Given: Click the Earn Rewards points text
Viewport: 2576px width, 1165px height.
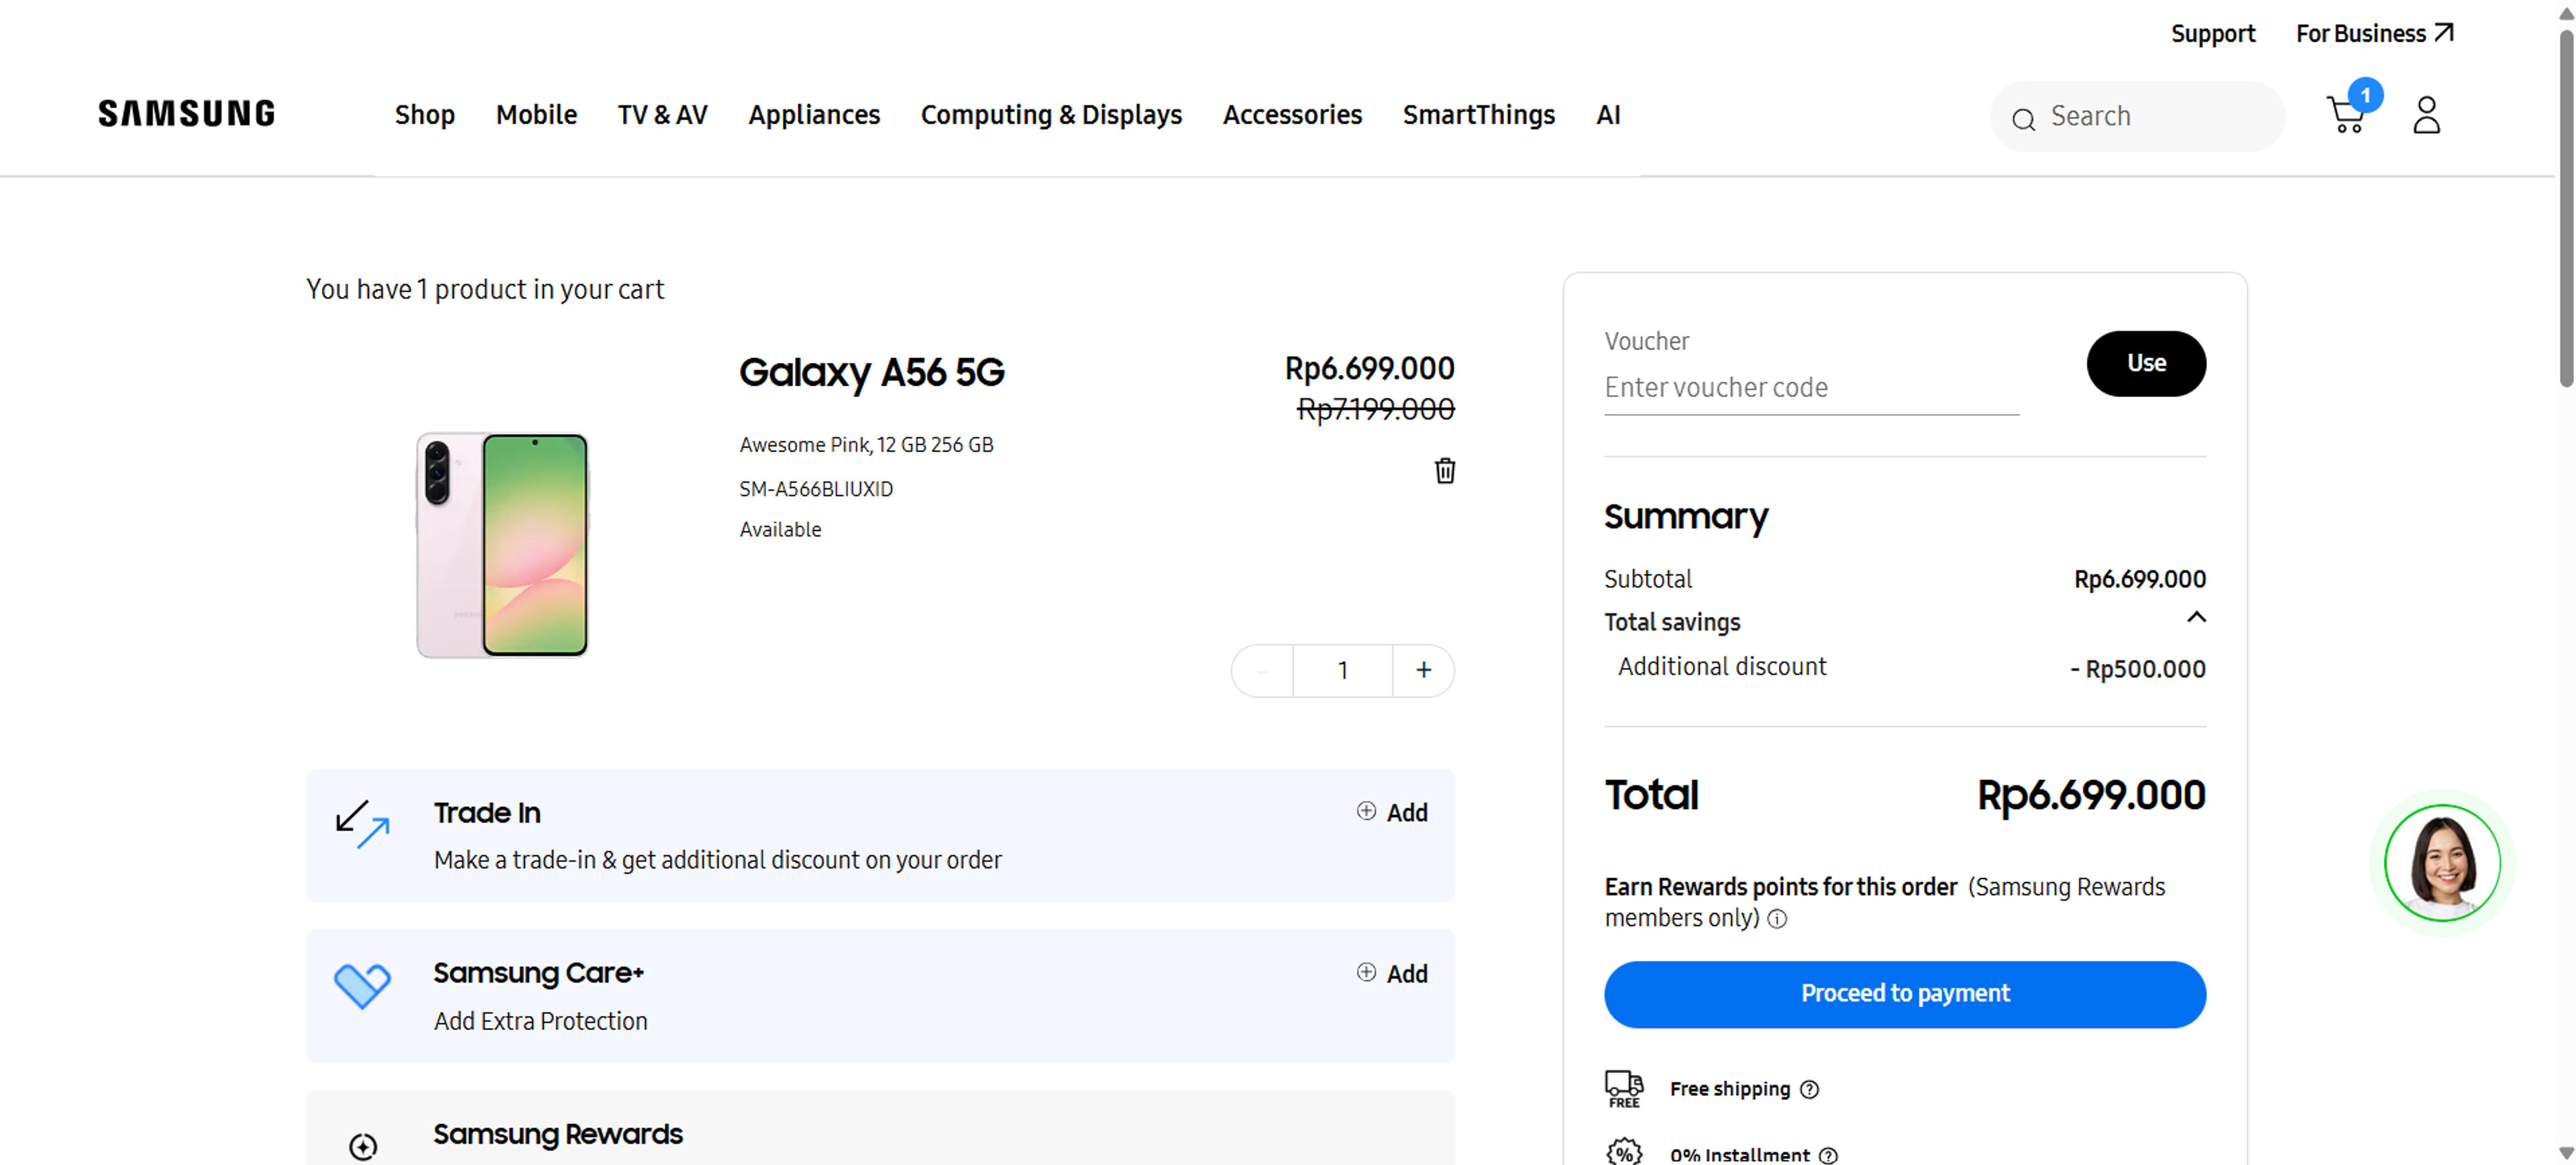Looking at the screenshot, I should pos(1780,887).
